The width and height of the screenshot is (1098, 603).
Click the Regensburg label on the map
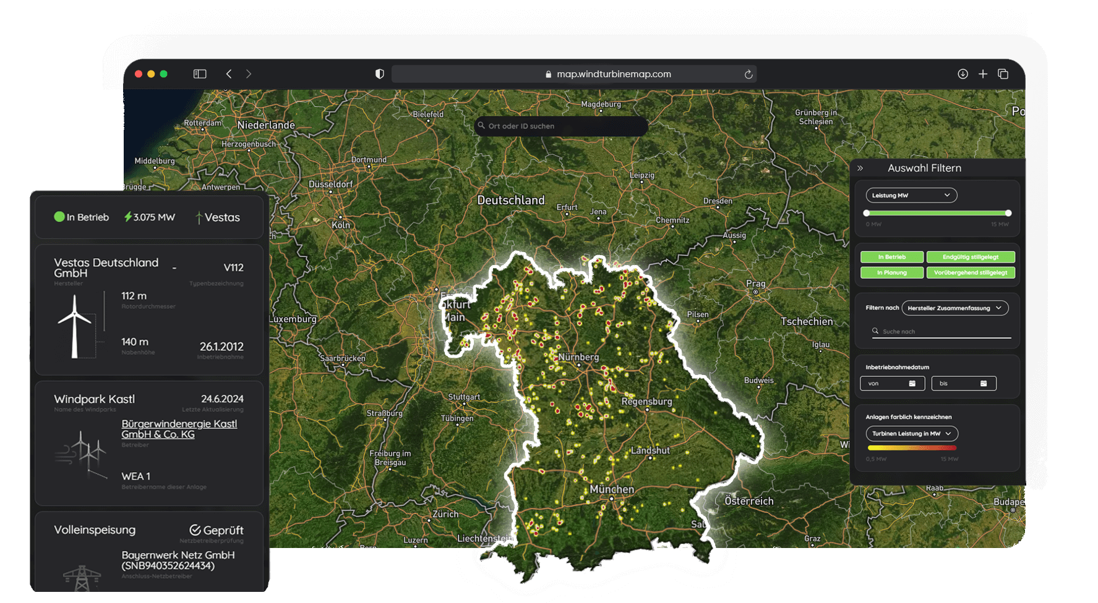click(x=646, y=402)
